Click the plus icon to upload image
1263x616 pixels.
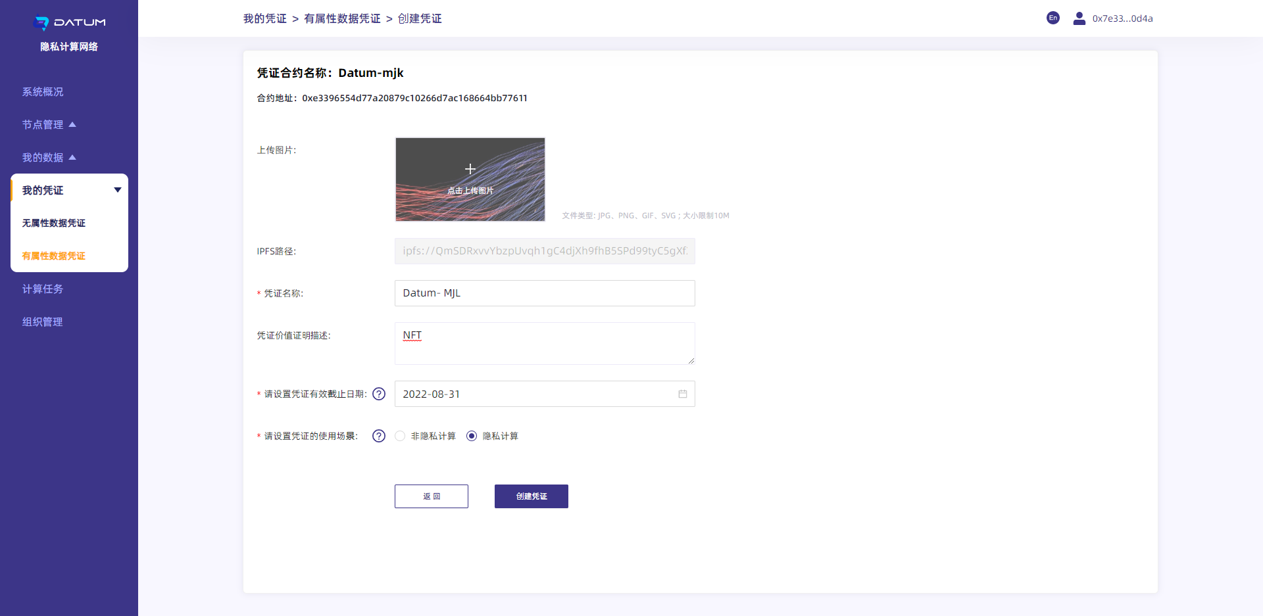coord(470,169)
